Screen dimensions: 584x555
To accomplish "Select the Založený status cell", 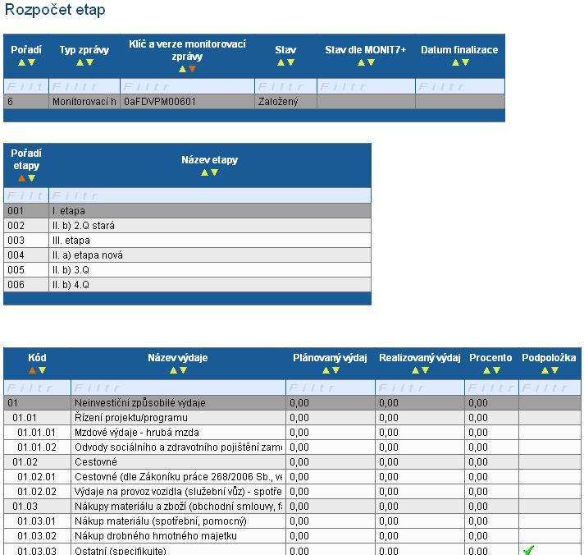I will point(285,101).
